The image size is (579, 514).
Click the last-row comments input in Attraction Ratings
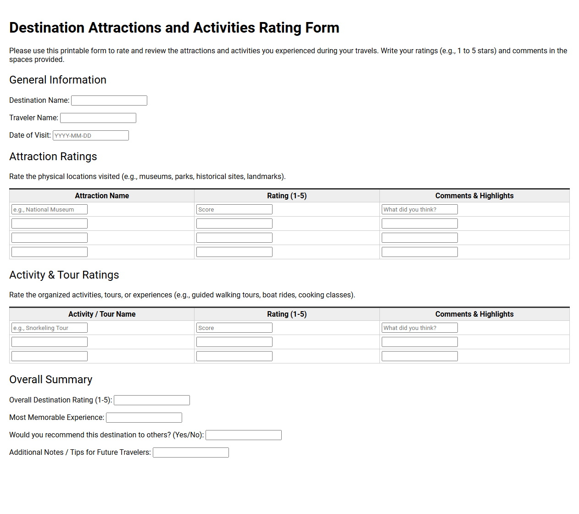point(420,252)
